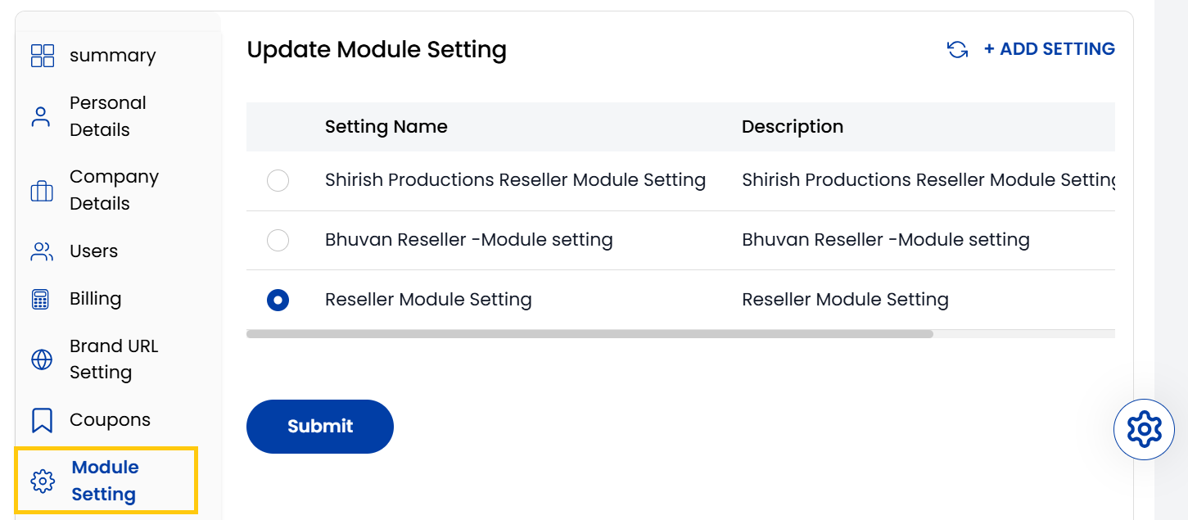This screenshot has height=520, width=1188.
Task: Click the Billing calculator icon
Action: (x=42, y=298)
